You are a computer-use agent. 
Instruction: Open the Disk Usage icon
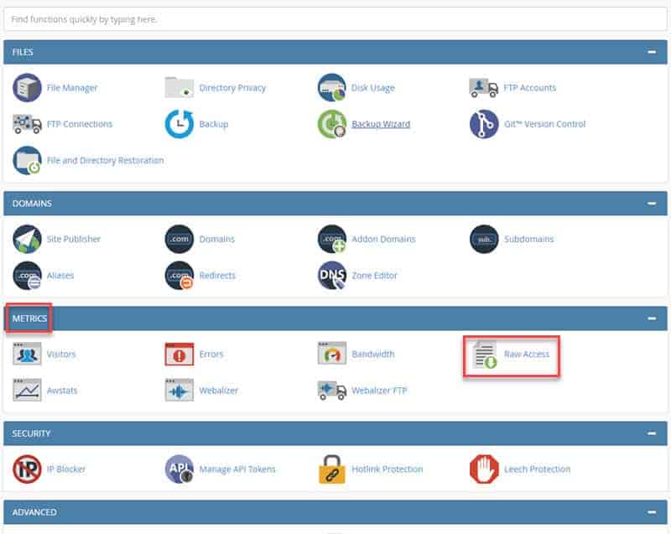[331, 88]
